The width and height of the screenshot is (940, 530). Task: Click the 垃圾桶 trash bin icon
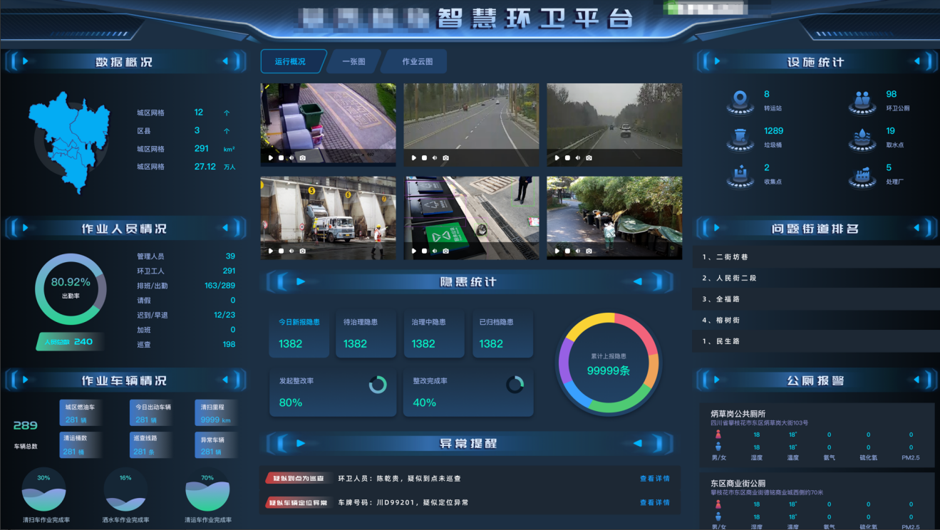(740, 137)
